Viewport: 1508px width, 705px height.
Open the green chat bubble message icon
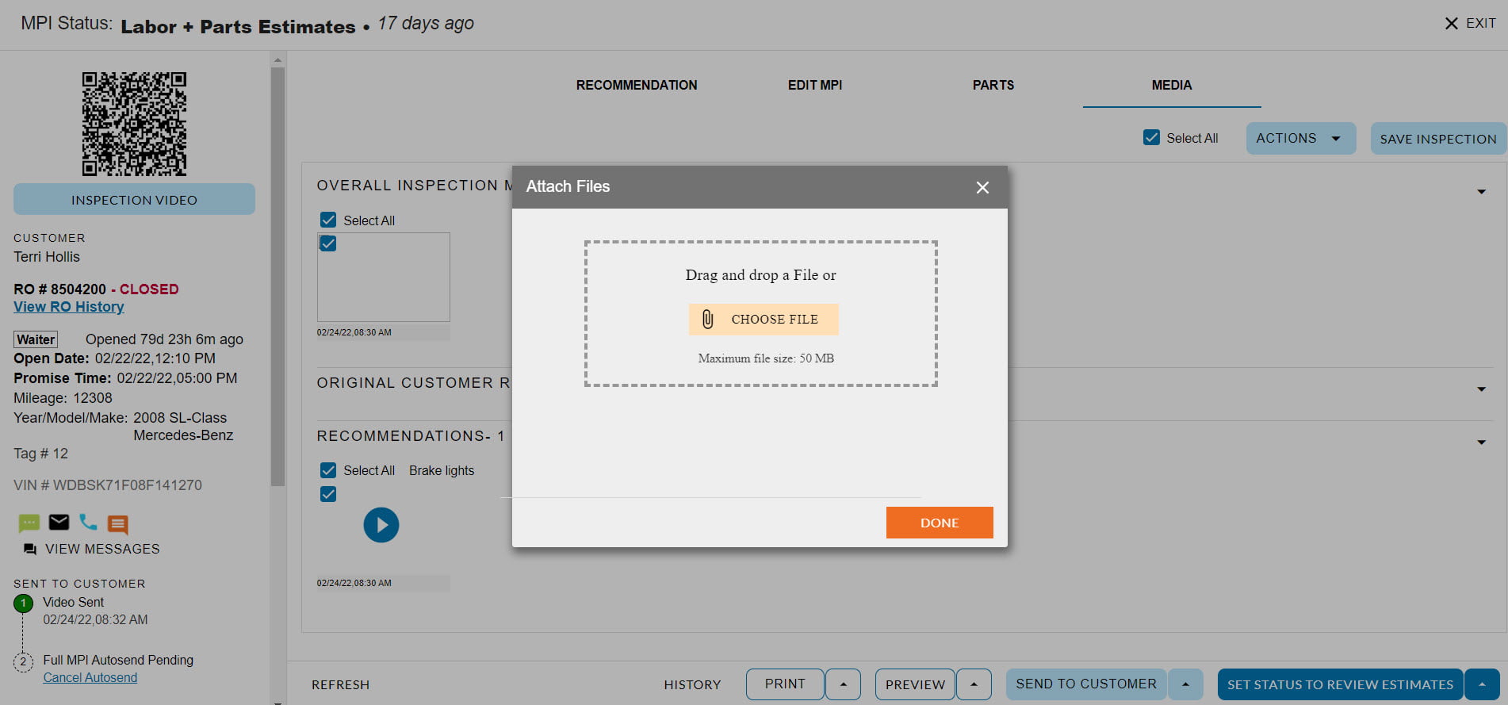coord(29,523)
